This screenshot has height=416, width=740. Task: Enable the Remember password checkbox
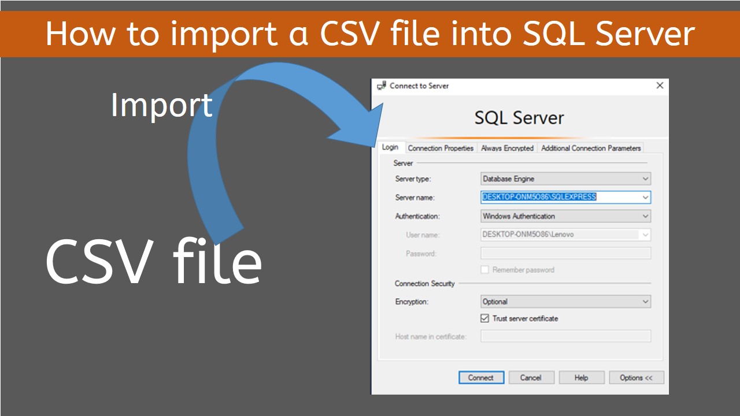(x=484, y=269)
